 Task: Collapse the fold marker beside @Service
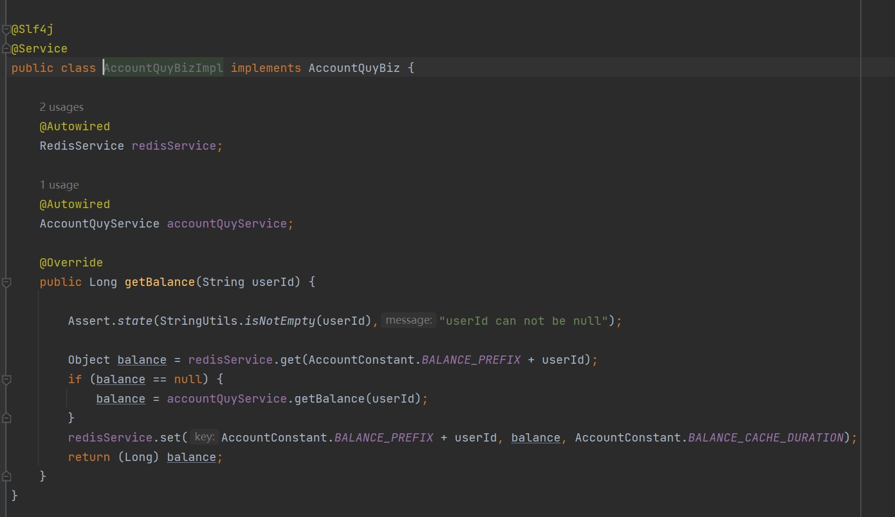click(x=6, y=49)
